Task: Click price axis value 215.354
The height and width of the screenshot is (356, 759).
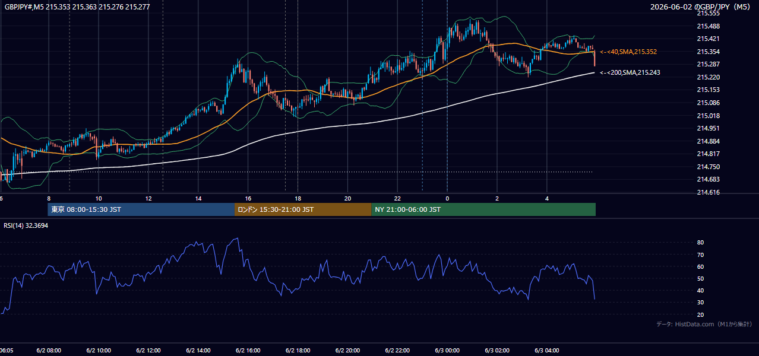Action: (x=708, y=52)
